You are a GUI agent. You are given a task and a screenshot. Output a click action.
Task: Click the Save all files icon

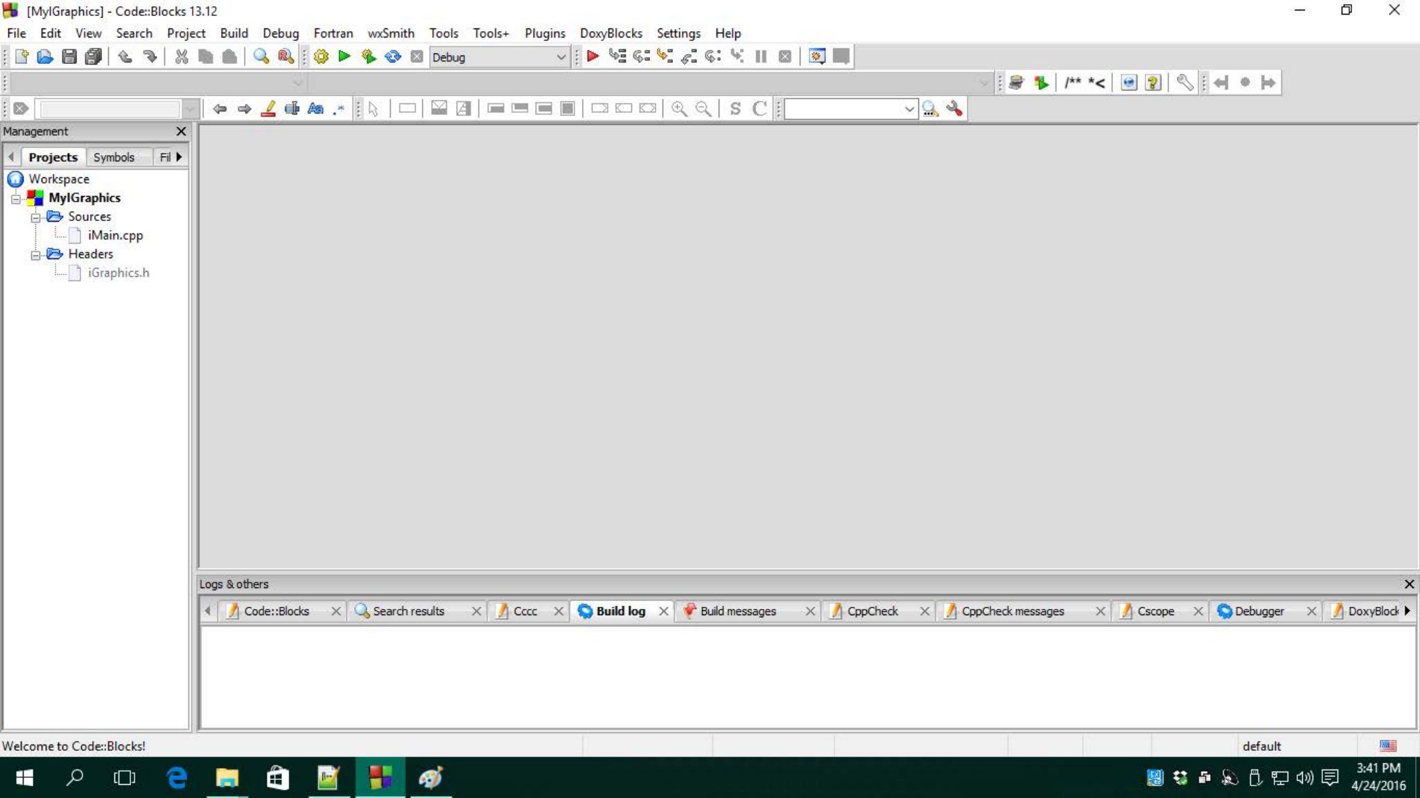(x=93, y=57)
